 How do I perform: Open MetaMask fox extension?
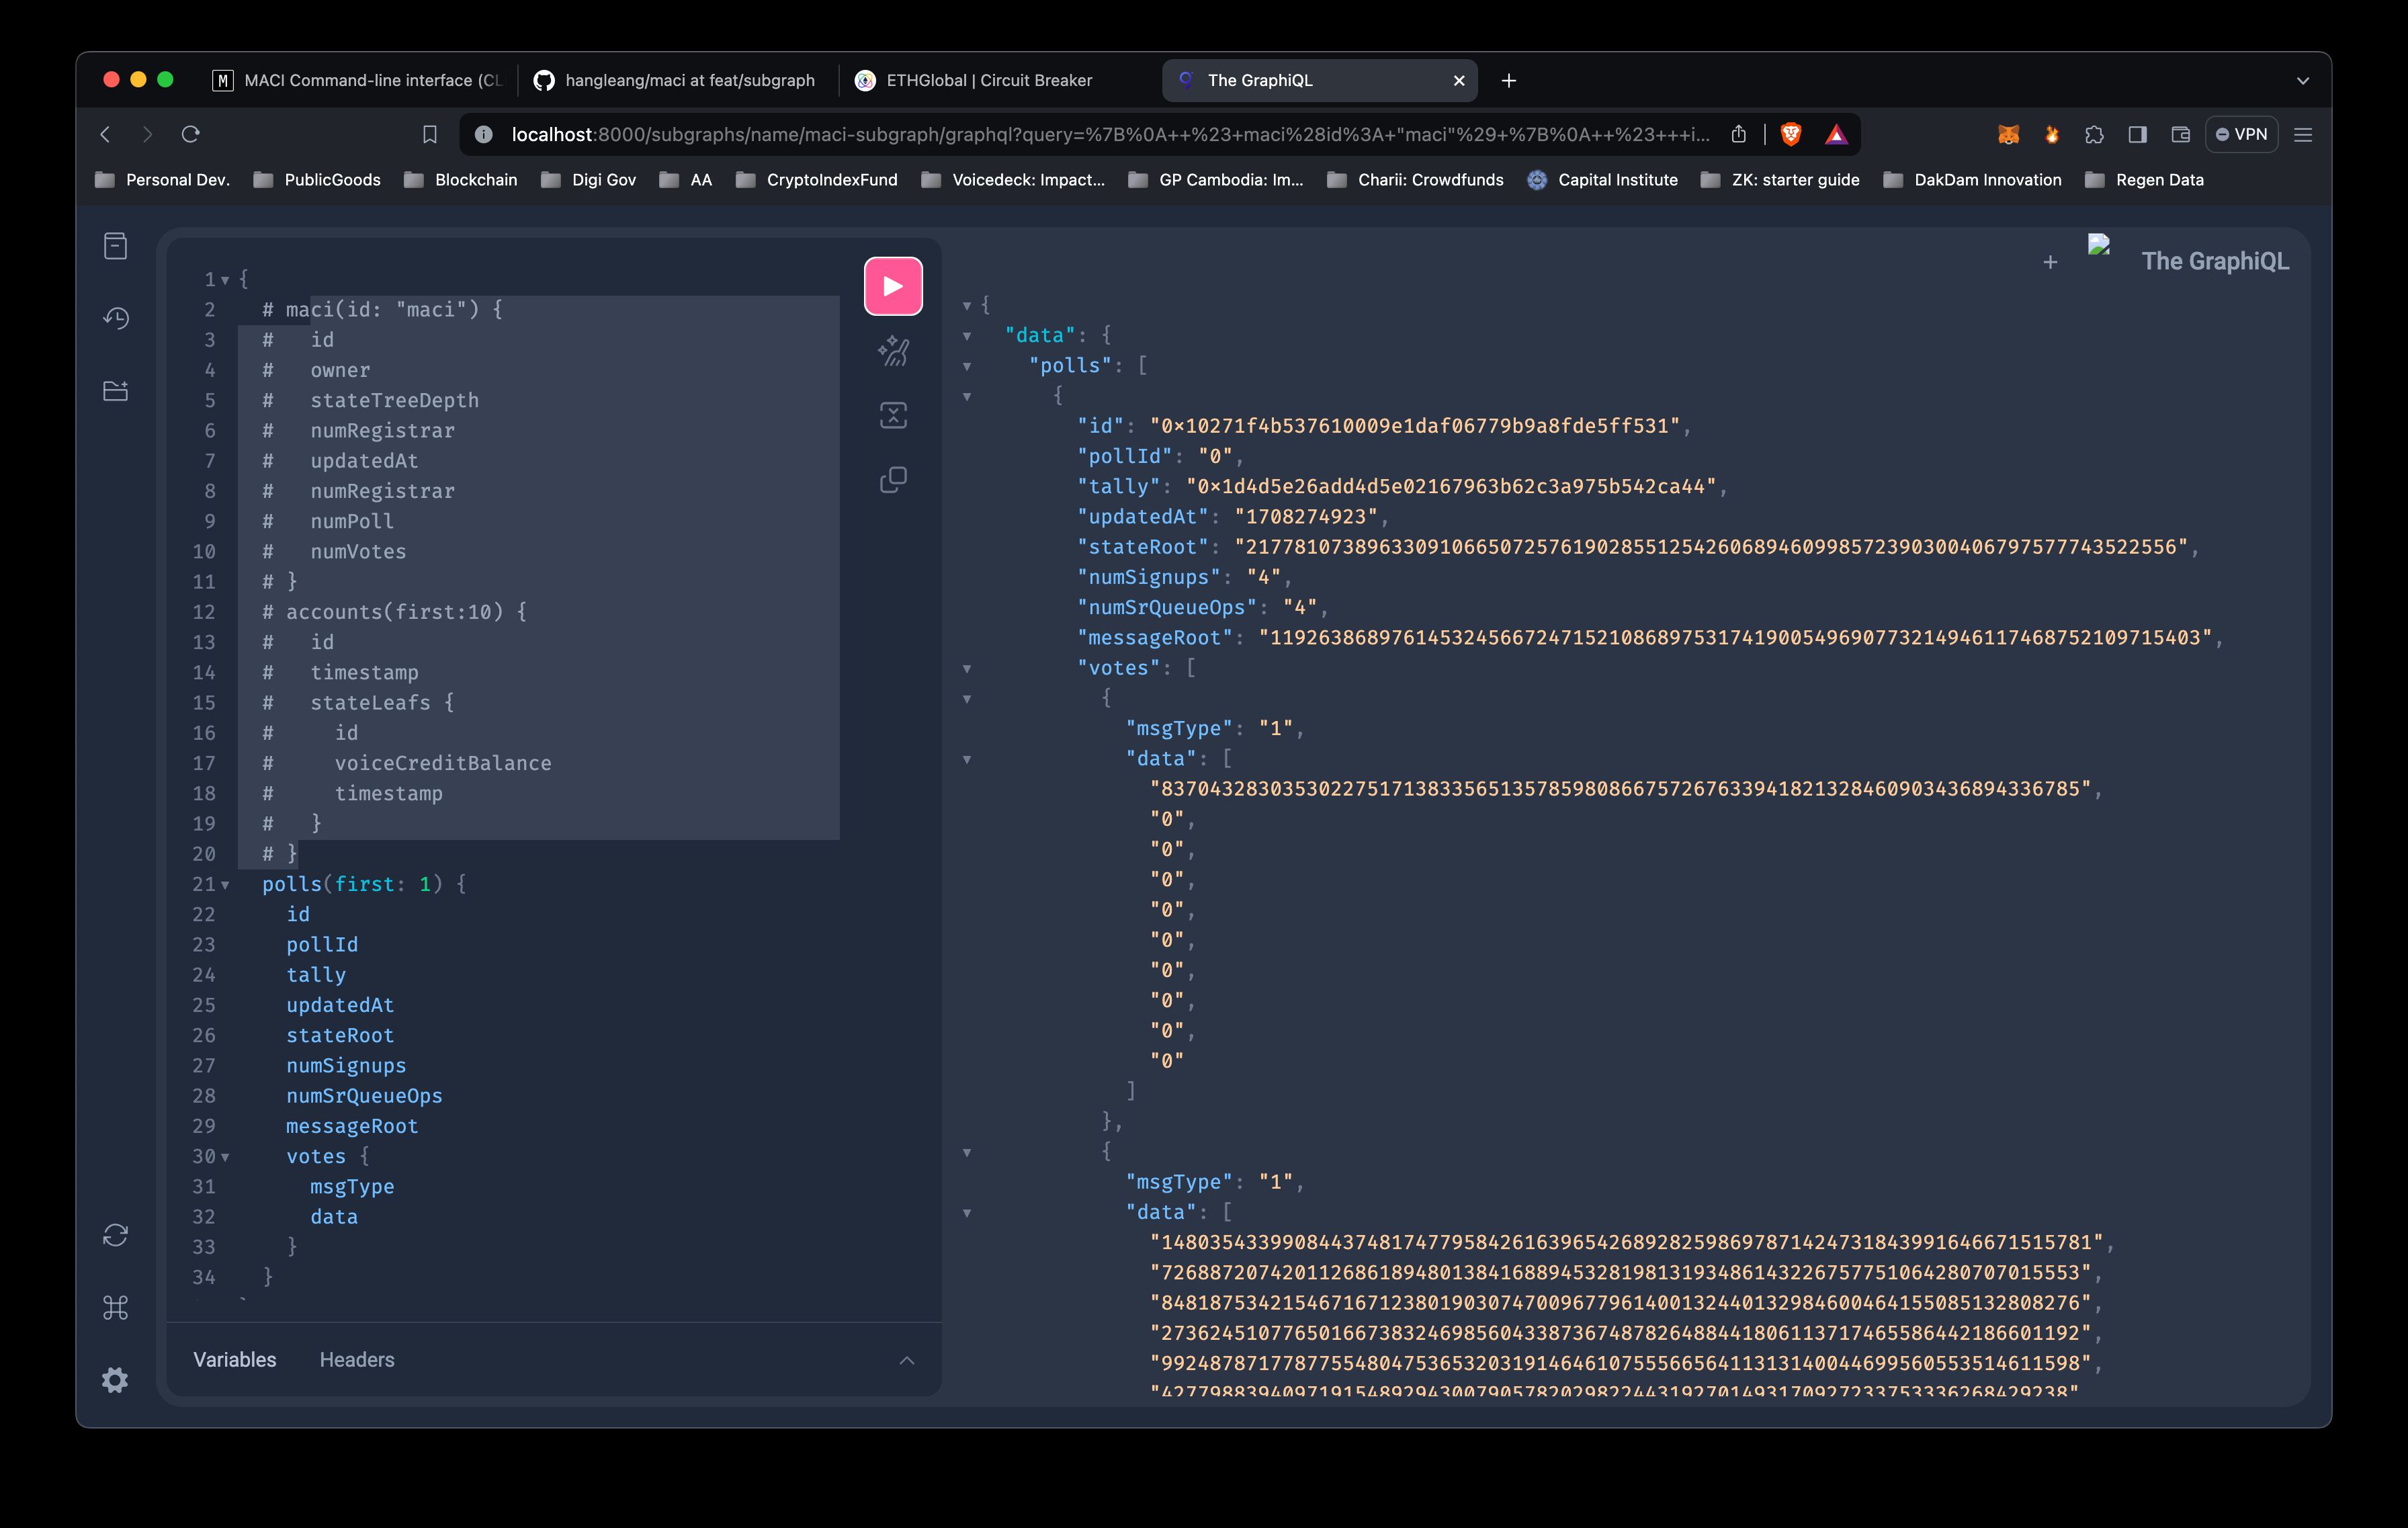coord(2008,134)
